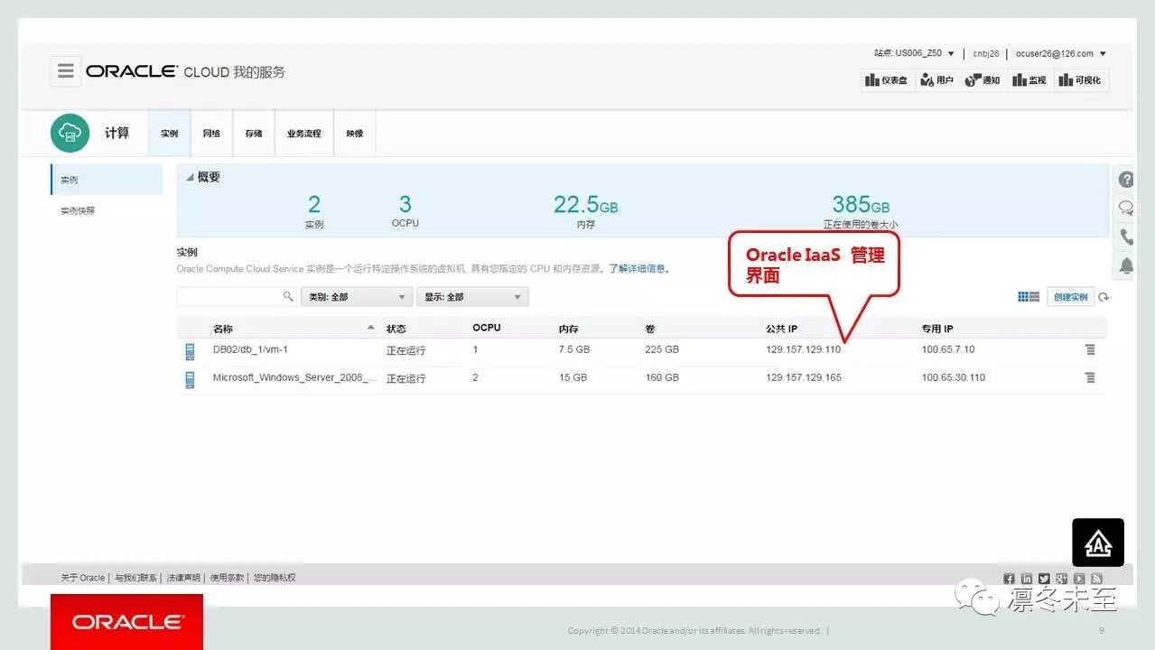Switch to grid view icon

1023,296
